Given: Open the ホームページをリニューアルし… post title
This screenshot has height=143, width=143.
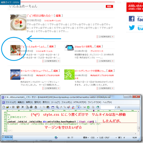Looking at the screenshot, I should [x=36, y=71].
